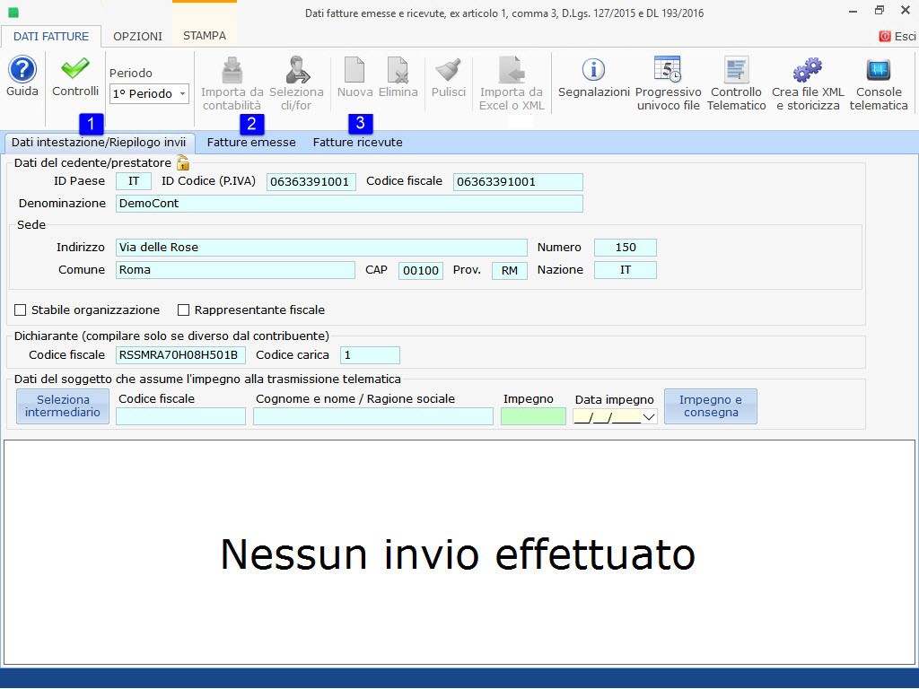The height and width of the screenshot is (689, 919).
Task: Click Elimina document icon
Action: [398, 70]
